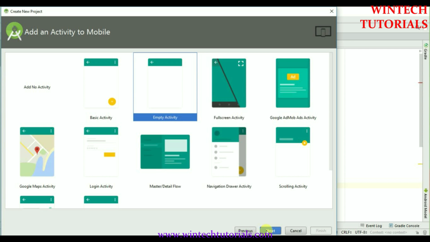Open the Gradle tool window tab
Screen dimensions: 430x242
click(426, 51)
